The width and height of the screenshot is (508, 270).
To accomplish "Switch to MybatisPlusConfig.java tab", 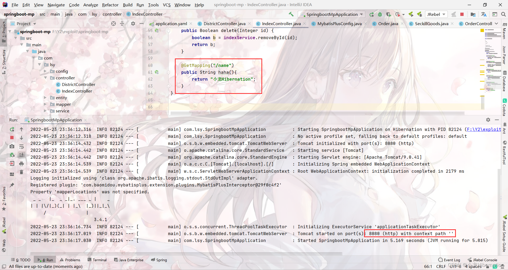I will [339, 24].
